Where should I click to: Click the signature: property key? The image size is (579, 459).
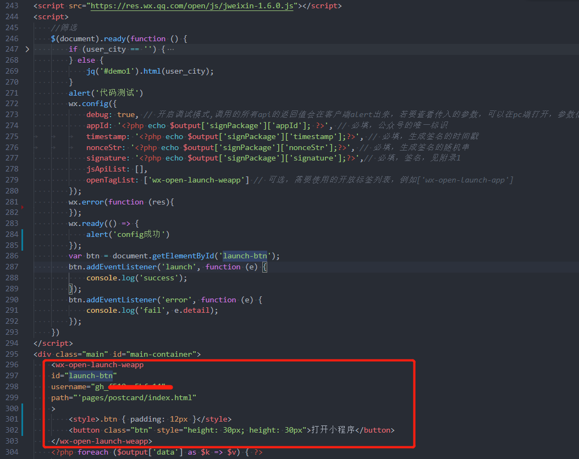pos(108,158)
